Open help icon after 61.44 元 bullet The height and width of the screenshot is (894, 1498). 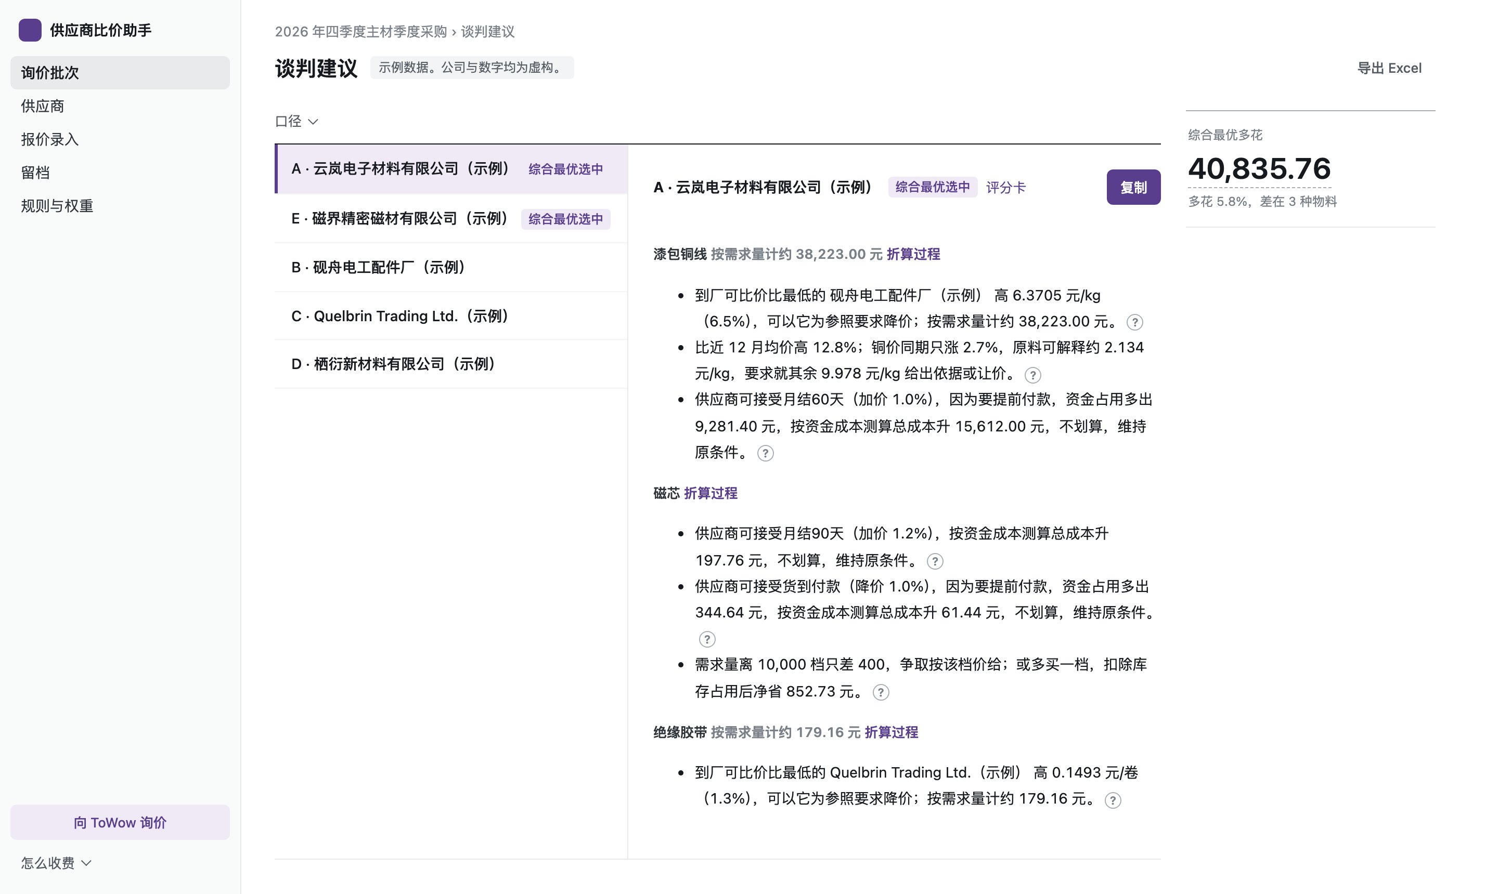[706, 639]
